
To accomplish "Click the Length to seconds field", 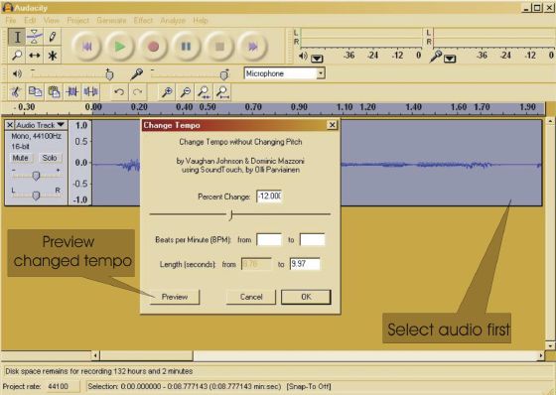I will pyautogui.click(x=305, y=264).
